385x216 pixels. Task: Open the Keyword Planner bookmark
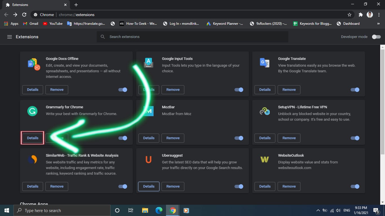coord(225,24)
